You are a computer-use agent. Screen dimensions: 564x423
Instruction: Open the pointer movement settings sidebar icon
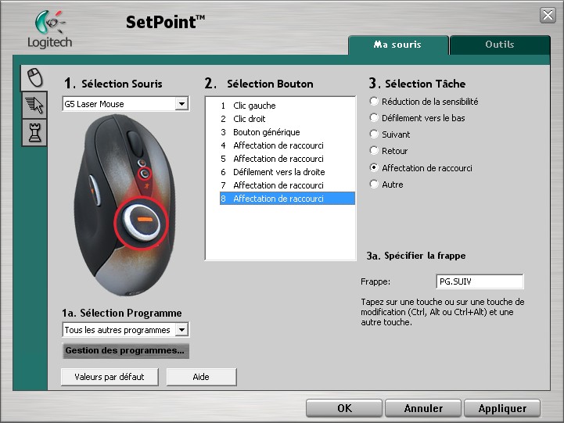coord(34,105)
